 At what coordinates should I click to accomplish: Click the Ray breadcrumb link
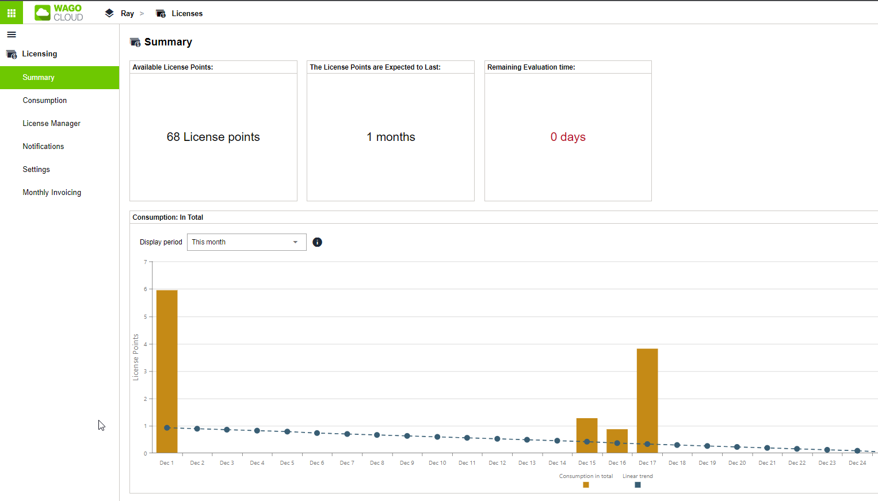point(127,13)
